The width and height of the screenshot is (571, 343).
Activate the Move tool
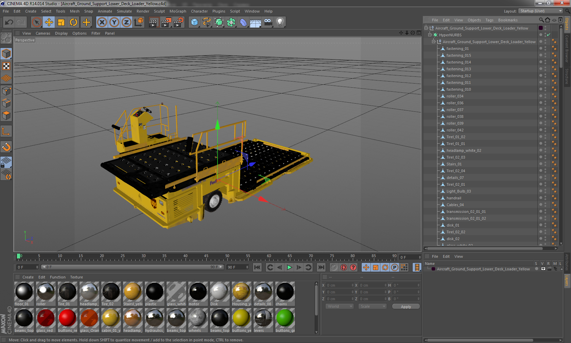click(x=49, y=22)
